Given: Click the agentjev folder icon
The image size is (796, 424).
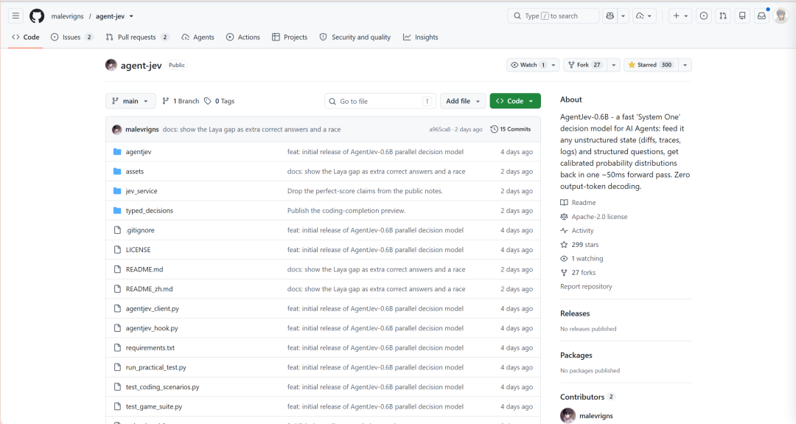Looking at the screenshot, I should [x=117, y=152].
